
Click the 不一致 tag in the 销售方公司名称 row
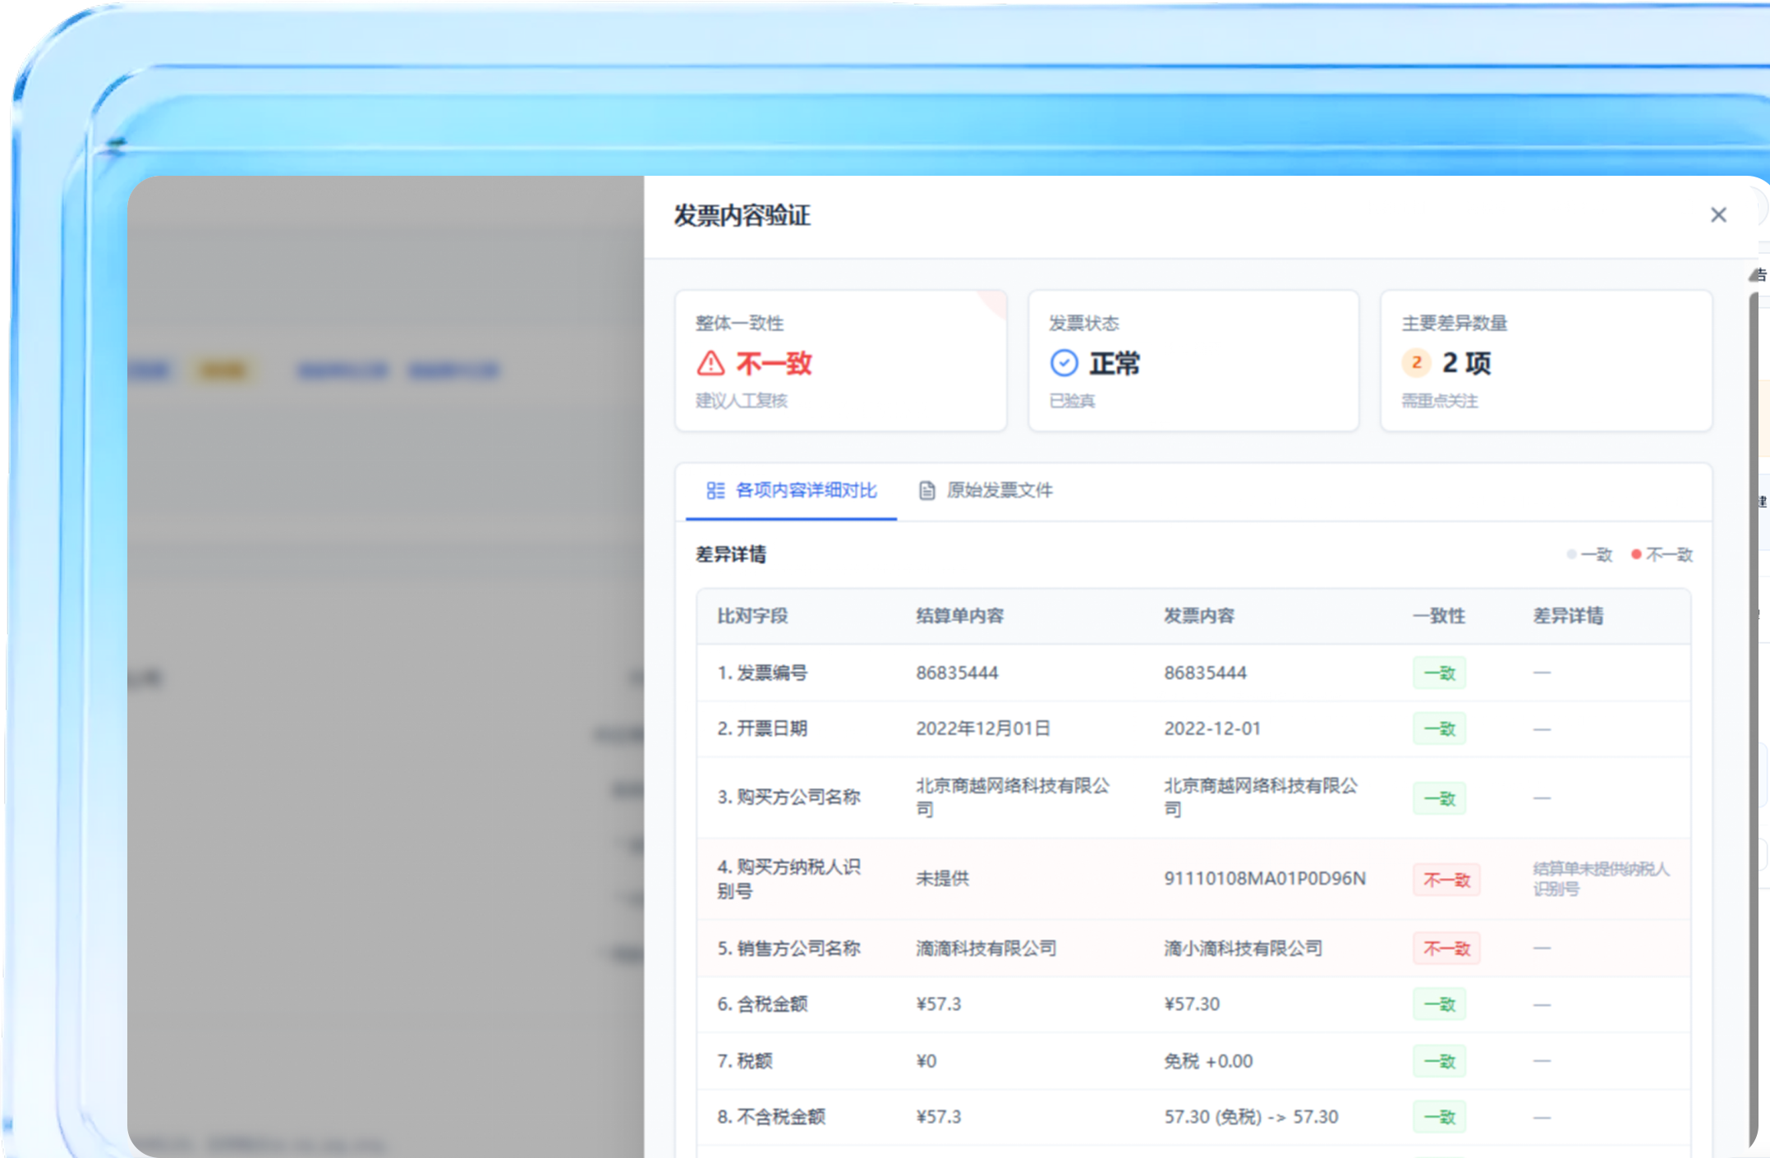1446,949
